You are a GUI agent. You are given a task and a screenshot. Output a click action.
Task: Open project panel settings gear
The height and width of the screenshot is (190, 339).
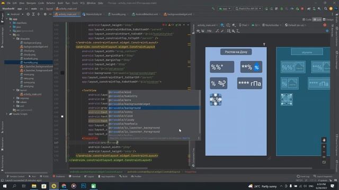coord(45,14)
